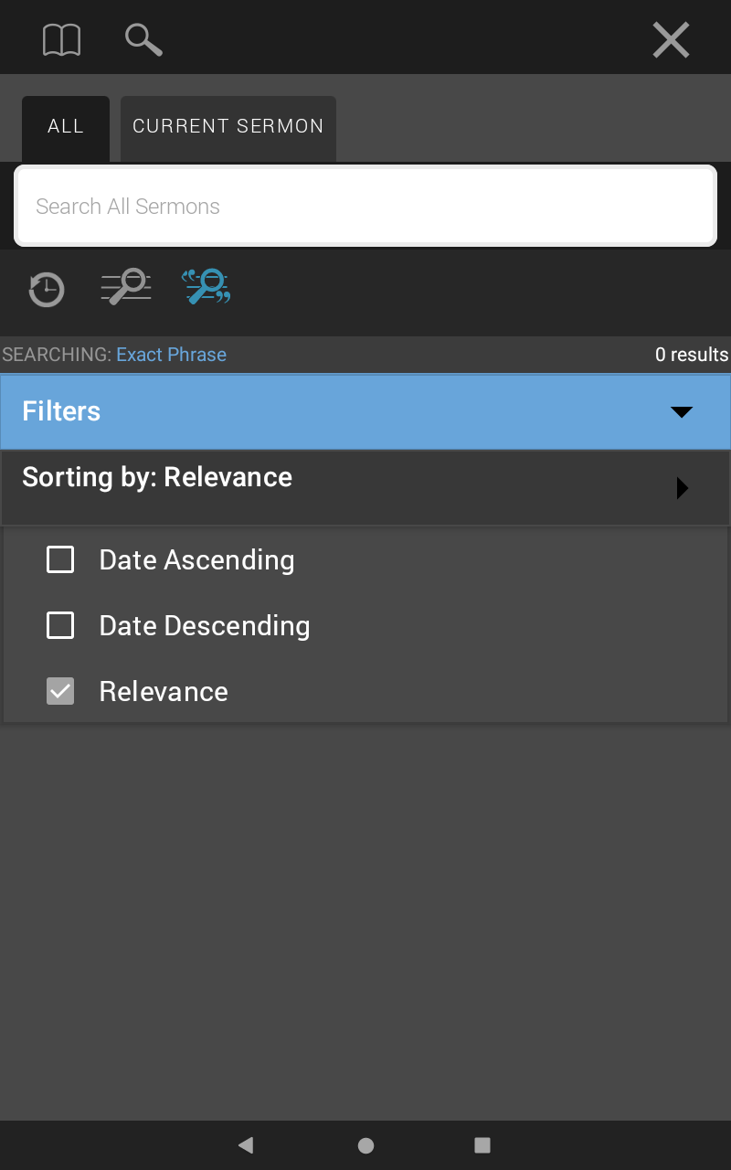The width and height of the screenshot is (731, 1170).
Task: Check the Date Ascending checkbox
Action: coord(60,559)
